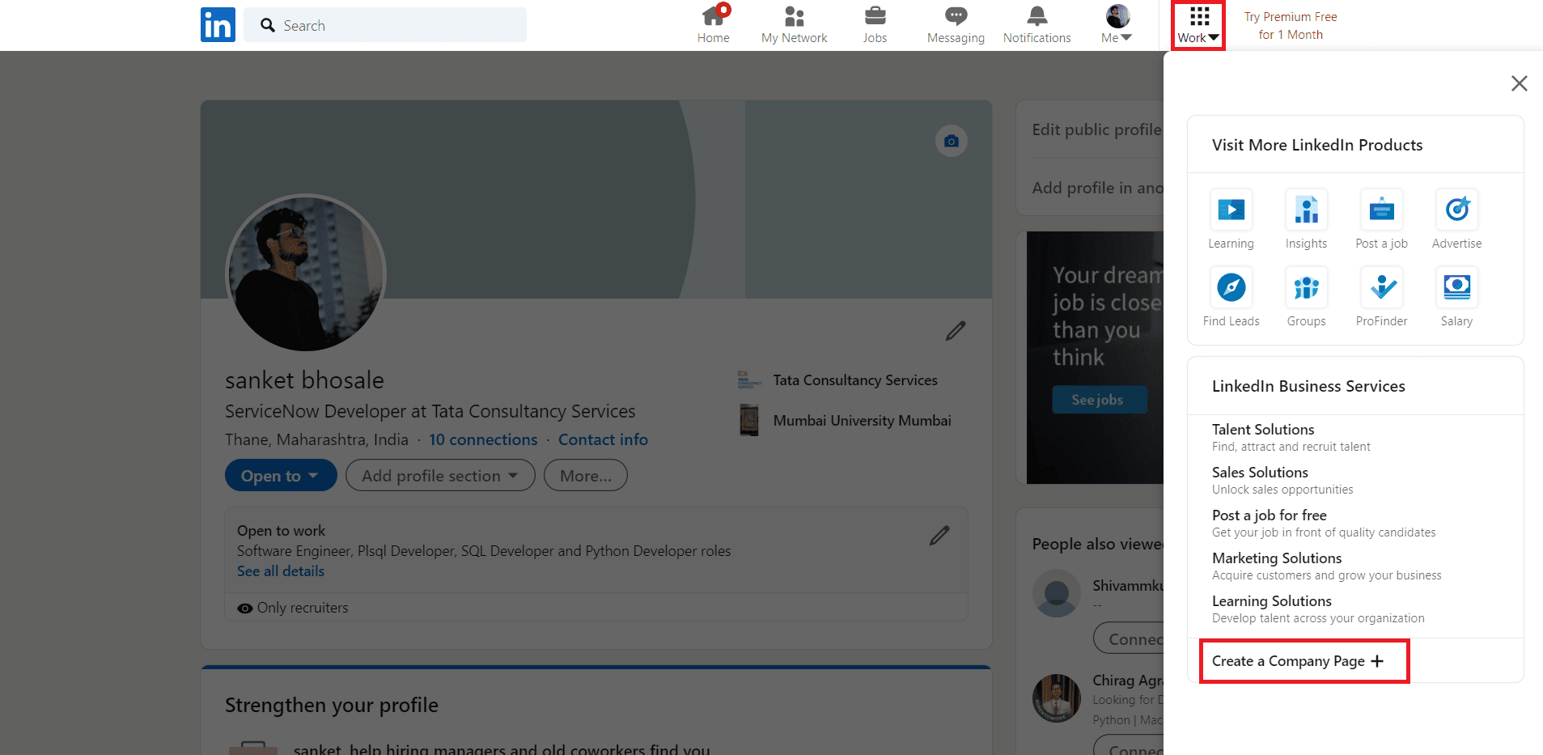Select Sales Solutions

point(1260,473)
